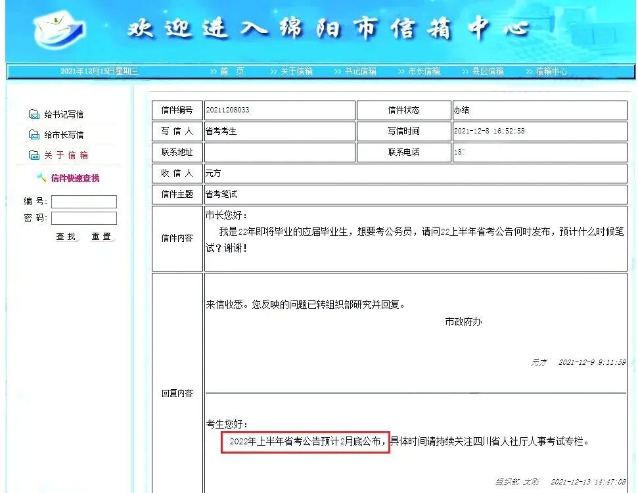The width and height of the screenshot is (638, 493).
Task: Click the 信件状态 label cell
Action: pyautogui.click(x=403, y=110)
